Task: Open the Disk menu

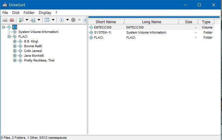Action: (16, 13)
